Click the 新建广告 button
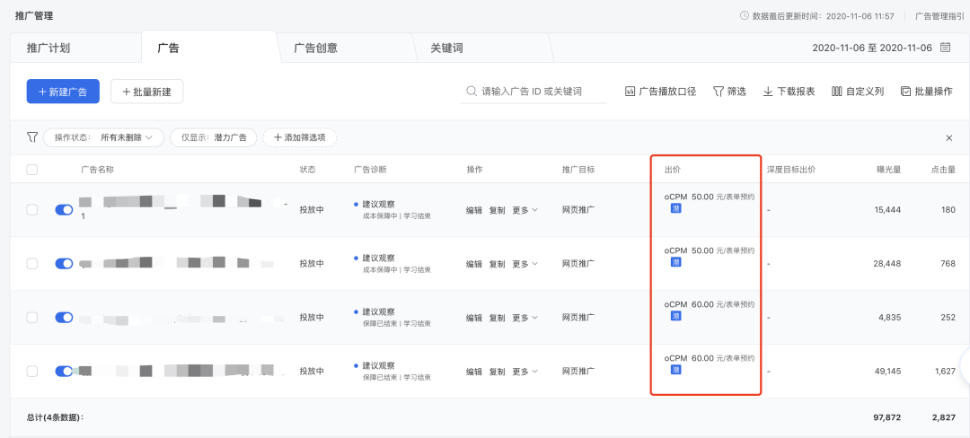Image resolution: width=970 pixels, height=438 pixels. pos(63,92)
